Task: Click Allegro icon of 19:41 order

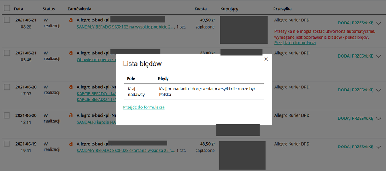Action: point(71,144)
